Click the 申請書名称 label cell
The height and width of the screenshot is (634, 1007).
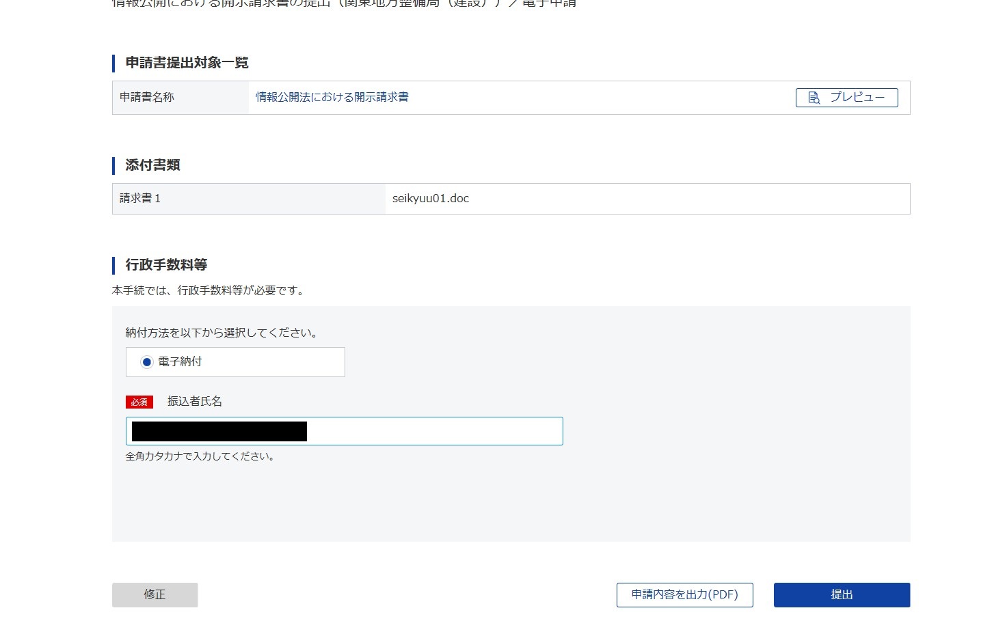181,98
